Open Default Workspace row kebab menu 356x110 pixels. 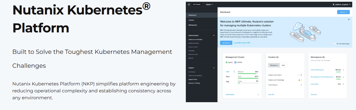point(343,70)
